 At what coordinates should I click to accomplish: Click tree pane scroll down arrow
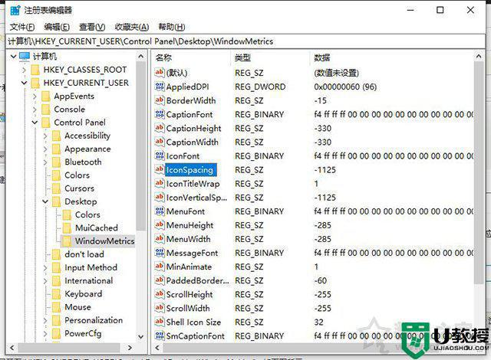coord(141,337)
